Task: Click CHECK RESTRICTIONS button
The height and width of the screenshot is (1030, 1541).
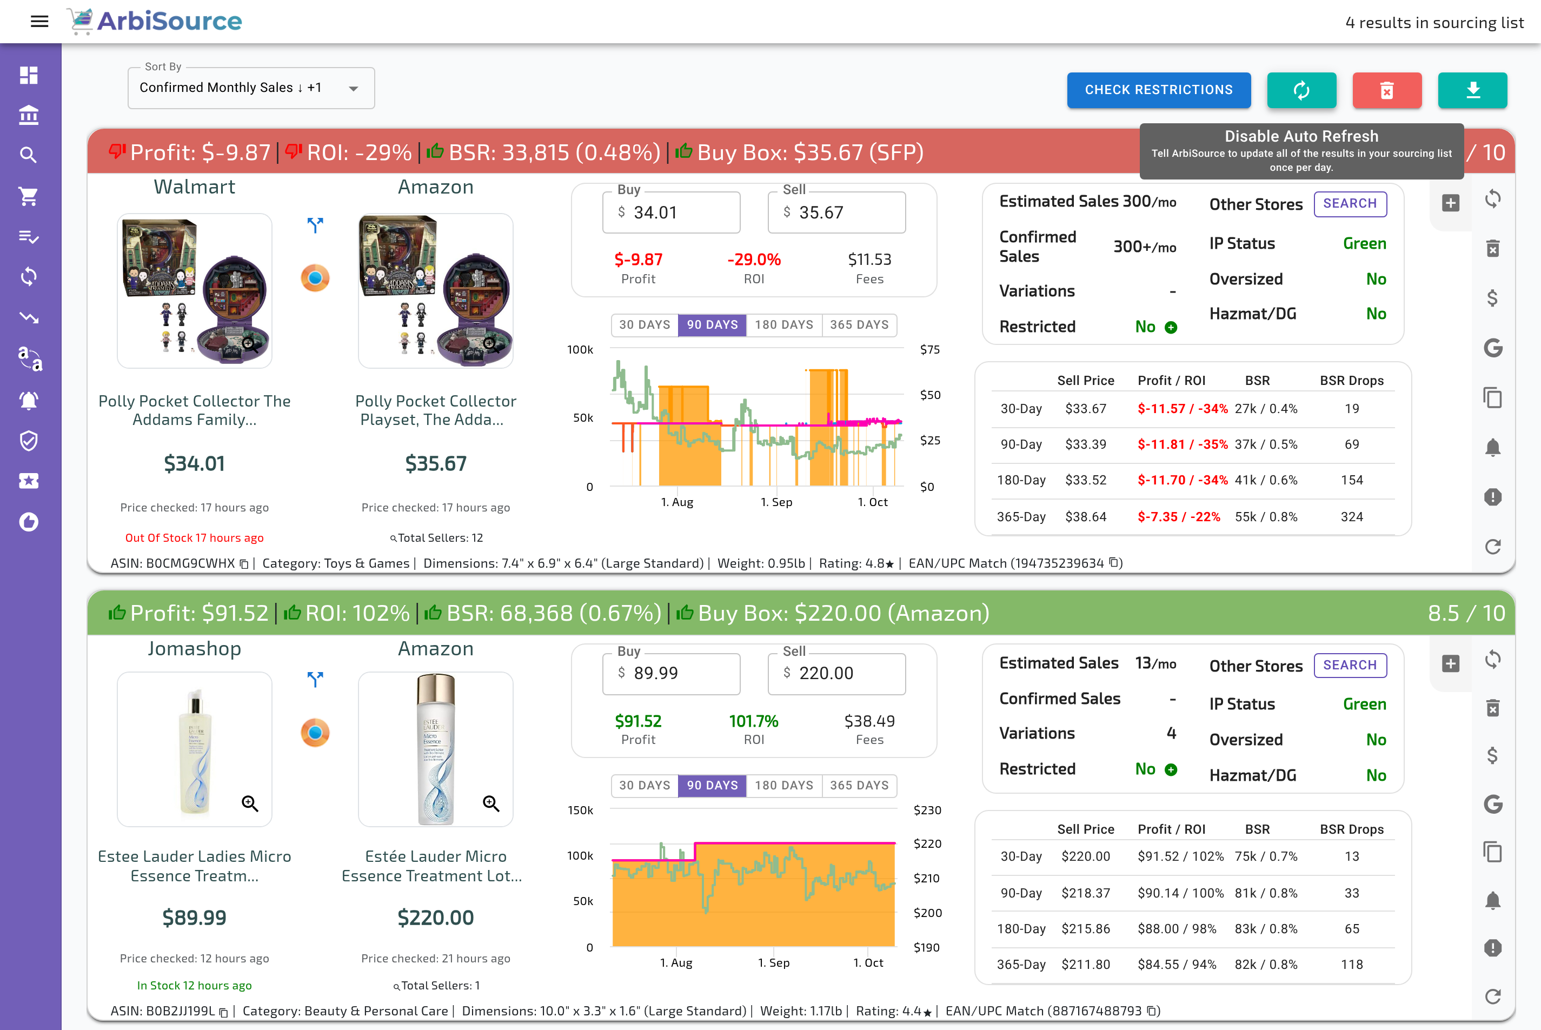Action: coord(1159,90)
